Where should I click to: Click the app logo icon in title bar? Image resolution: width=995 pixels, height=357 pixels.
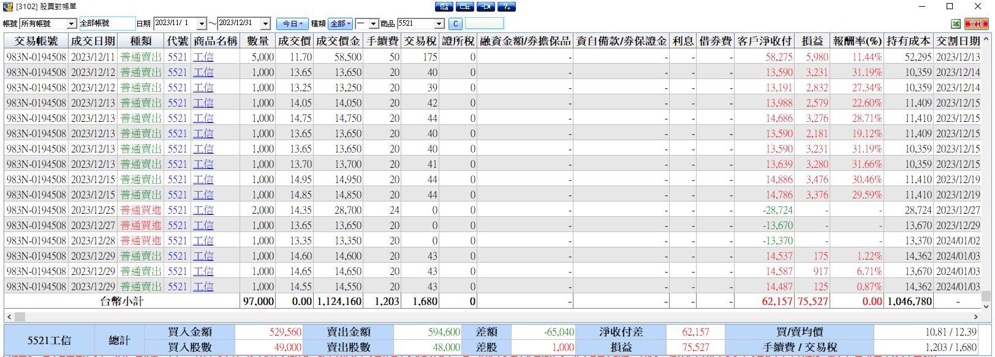tap(8, 6)
